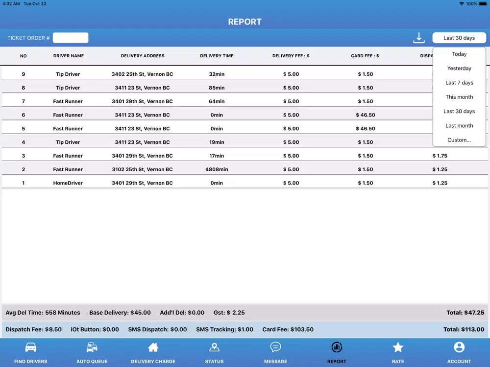This screenshot has width=490, height=367.
Task: Open Status map pin icon
Action: [x=215, y=347]
